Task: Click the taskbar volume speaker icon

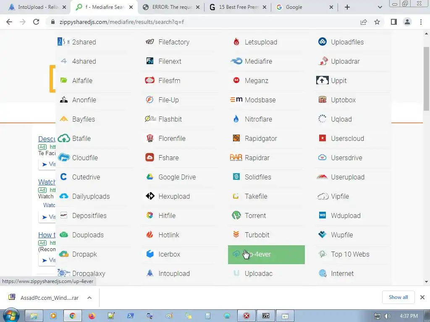Action: [x=387, y=316]
